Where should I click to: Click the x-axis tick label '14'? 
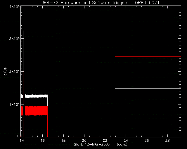[x=22, y=141]
